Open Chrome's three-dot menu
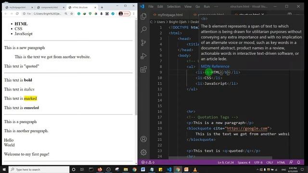308x173 pixels. coord(134,13)
